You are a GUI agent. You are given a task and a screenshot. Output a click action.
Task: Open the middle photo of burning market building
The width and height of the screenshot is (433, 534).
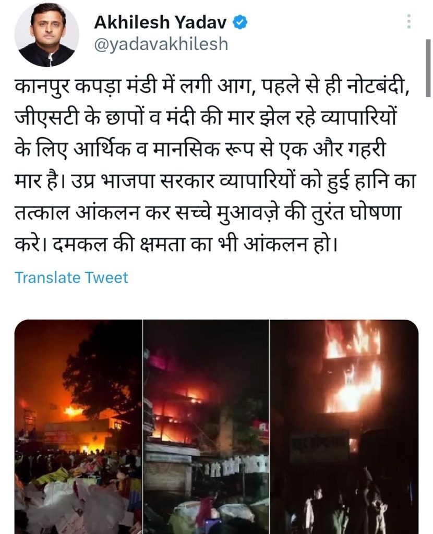pyautogui.click(x=206, y=427)
